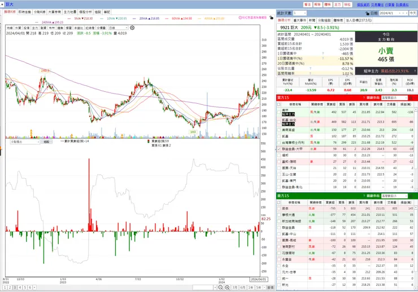The image size is (418, 292).
Task: Sort buyers by the 買賣超 column header
Action: click(x=331, y=104)
